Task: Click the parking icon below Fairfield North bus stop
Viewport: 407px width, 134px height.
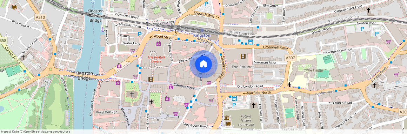Action: coord(234,105)
